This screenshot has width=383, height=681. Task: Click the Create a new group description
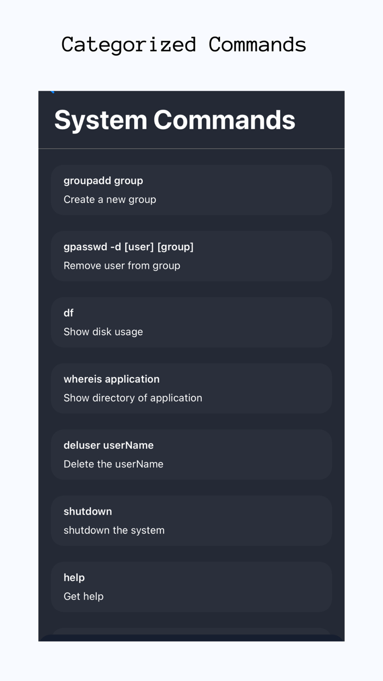110,199
